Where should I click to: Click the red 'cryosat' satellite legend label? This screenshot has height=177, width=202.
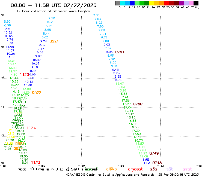135,169
